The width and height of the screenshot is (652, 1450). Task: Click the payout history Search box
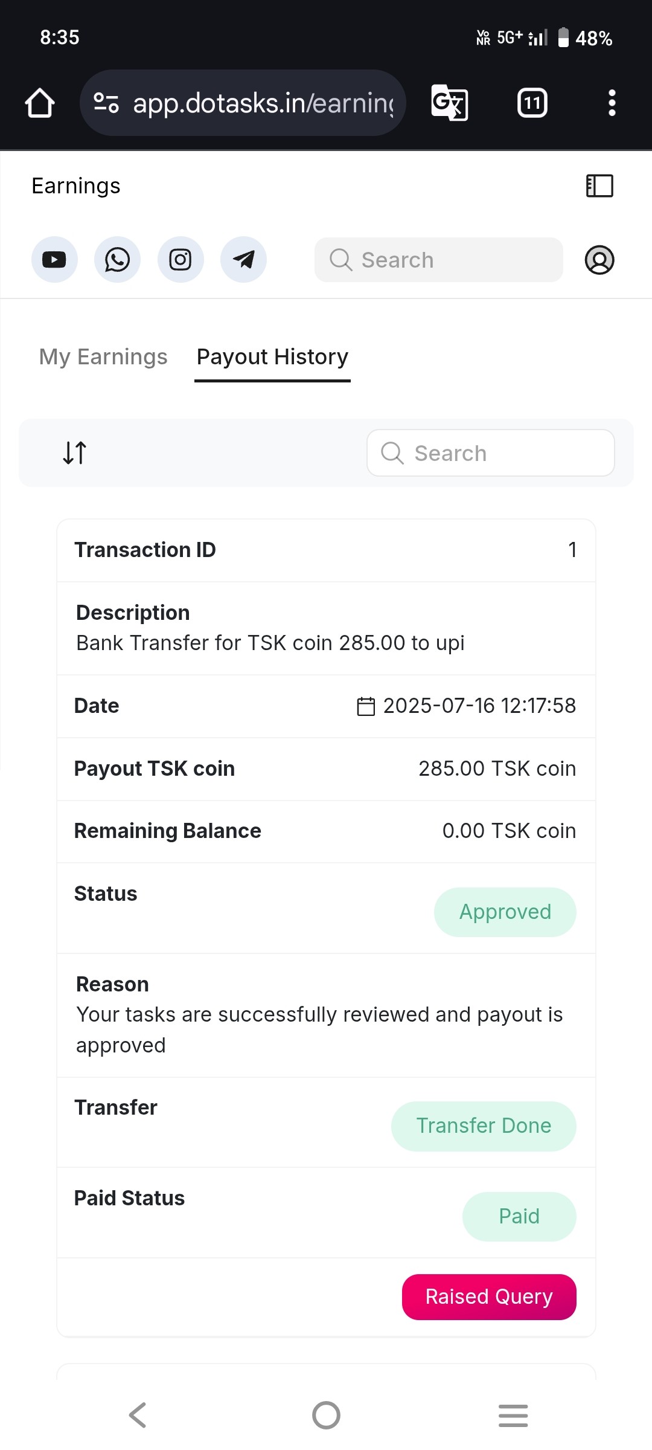[x=490, y=453]
